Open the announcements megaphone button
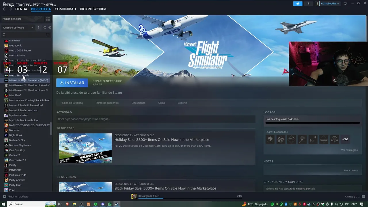368x207 pixels. (298, 3)
